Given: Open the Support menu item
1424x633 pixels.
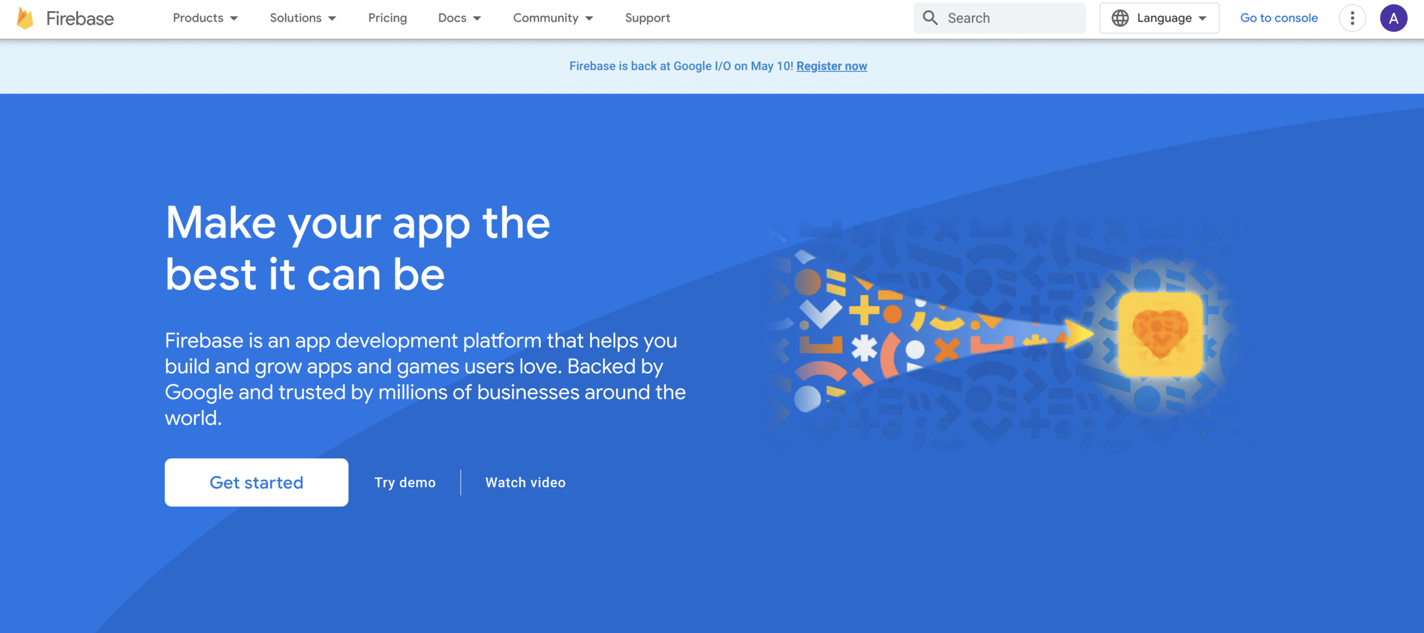Looking at the screenshot, I should tap(647, 18).
